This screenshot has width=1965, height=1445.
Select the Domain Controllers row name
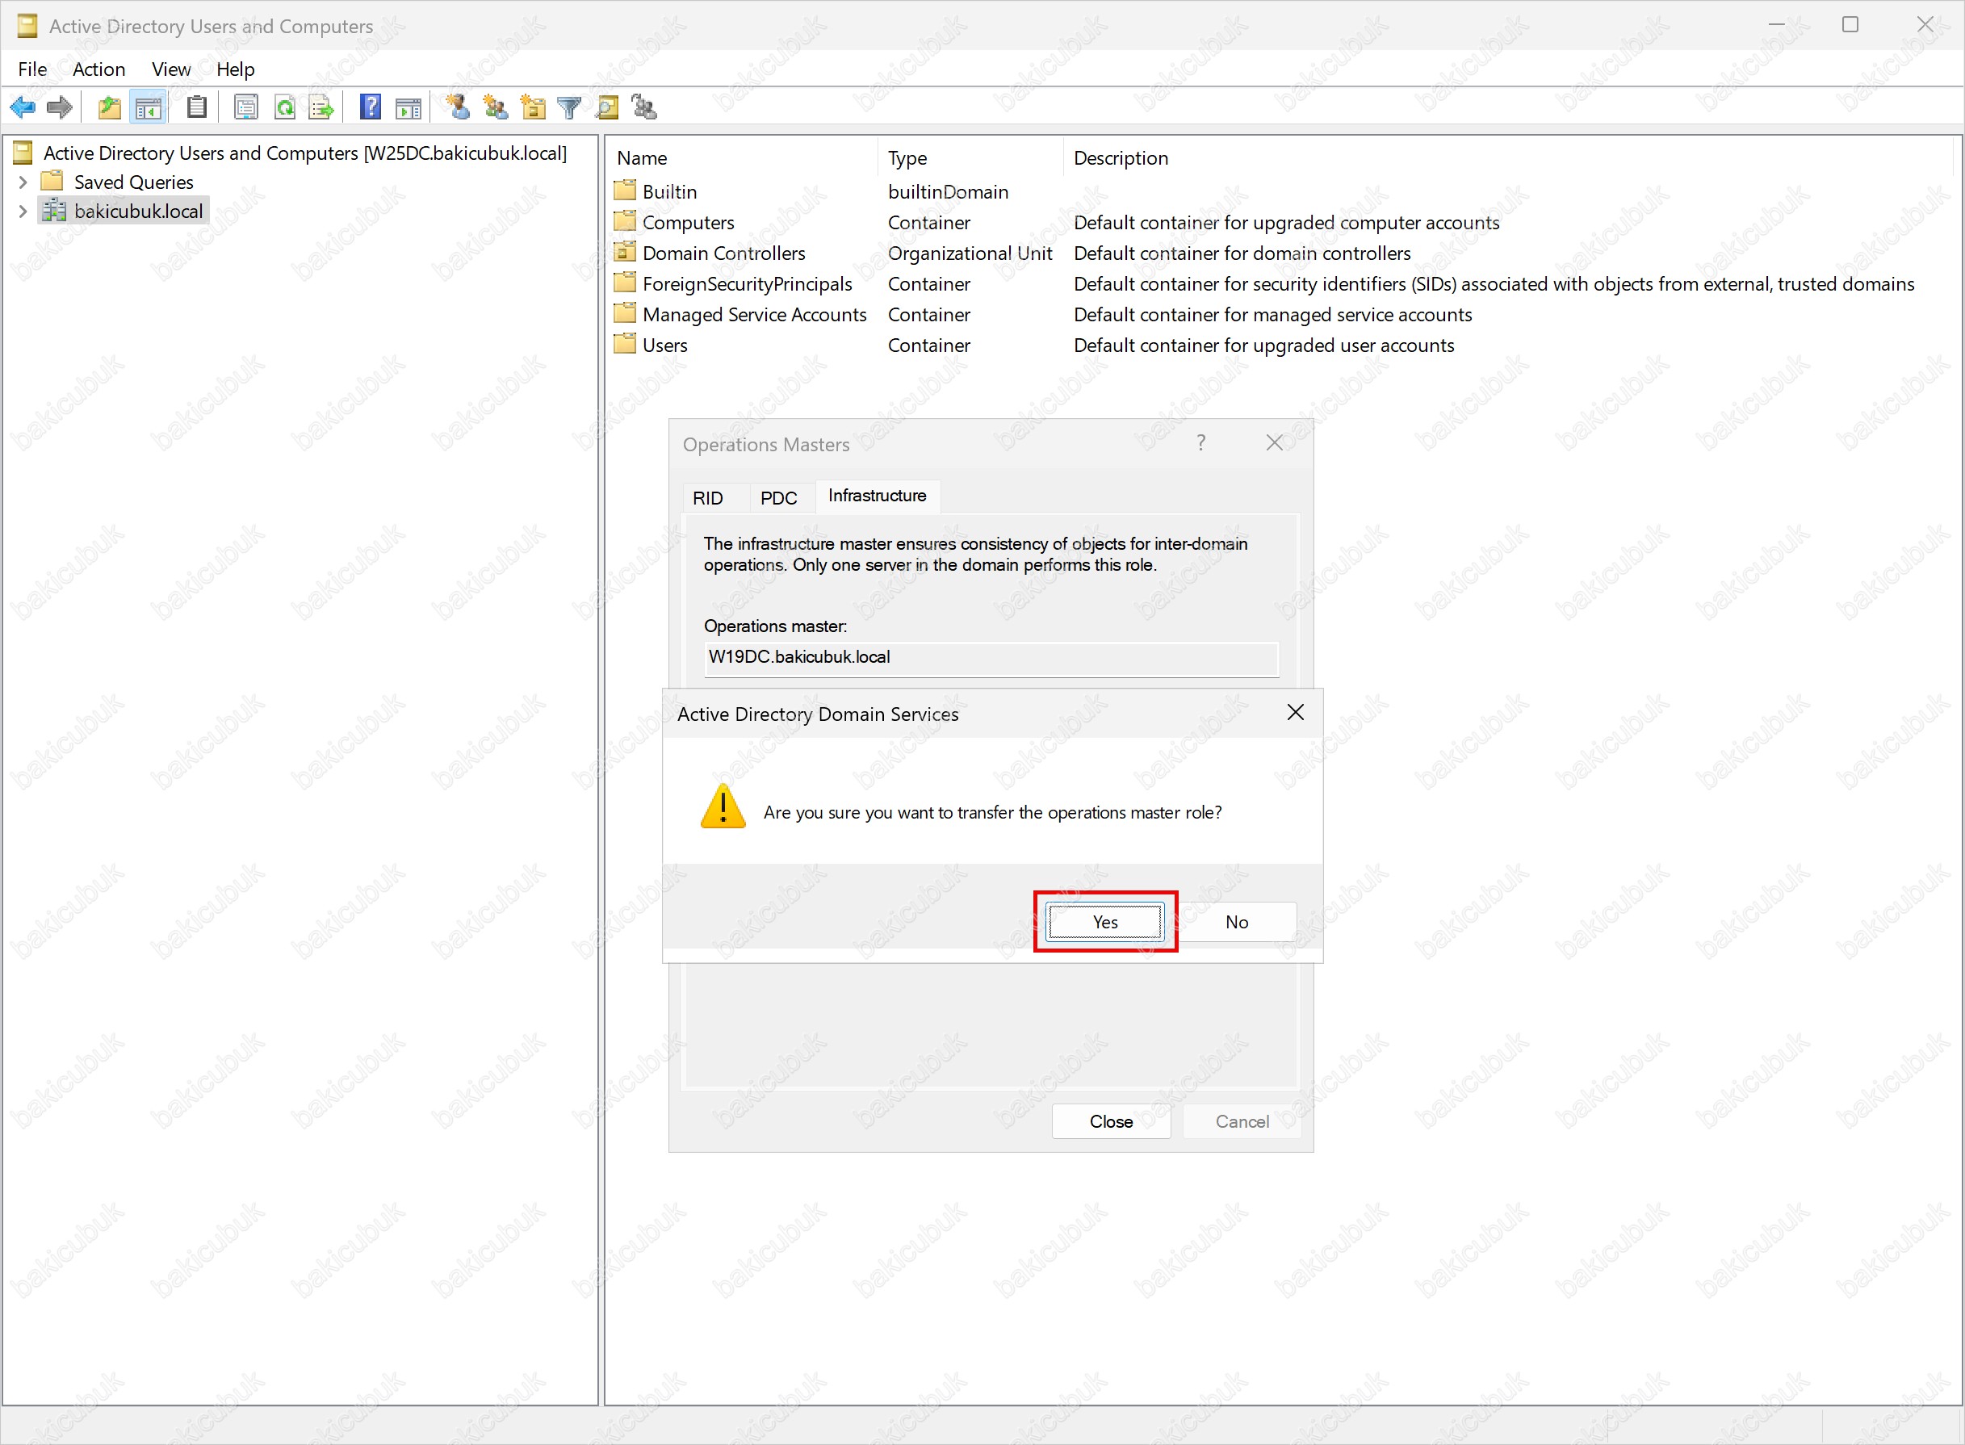[x=724, y=253]
